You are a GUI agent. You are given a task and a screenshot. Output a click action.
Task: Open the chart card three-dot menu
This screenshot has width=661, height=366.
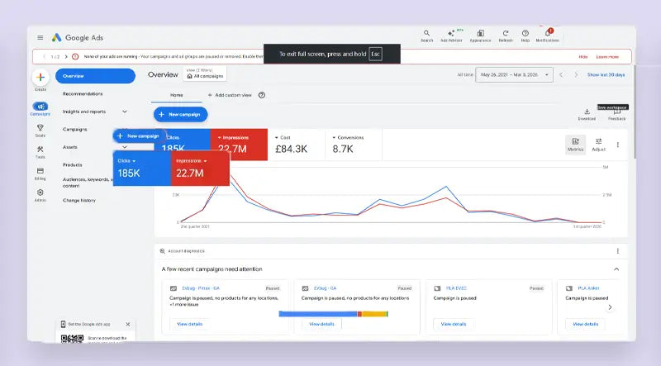(618, 145)
